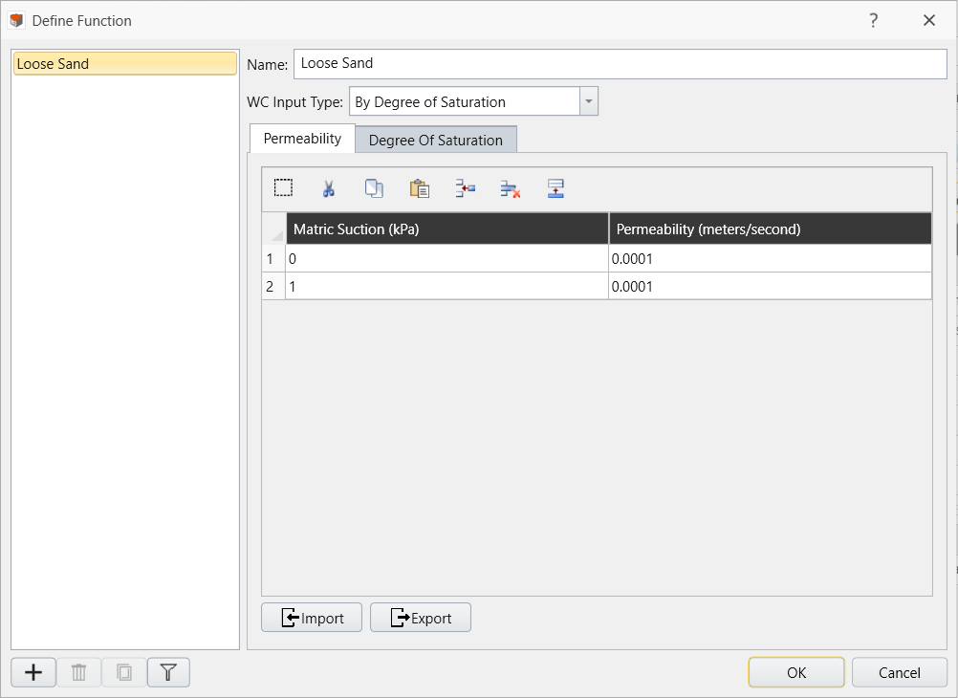
Task: Click the Import button
Action: tap(312, 618)
